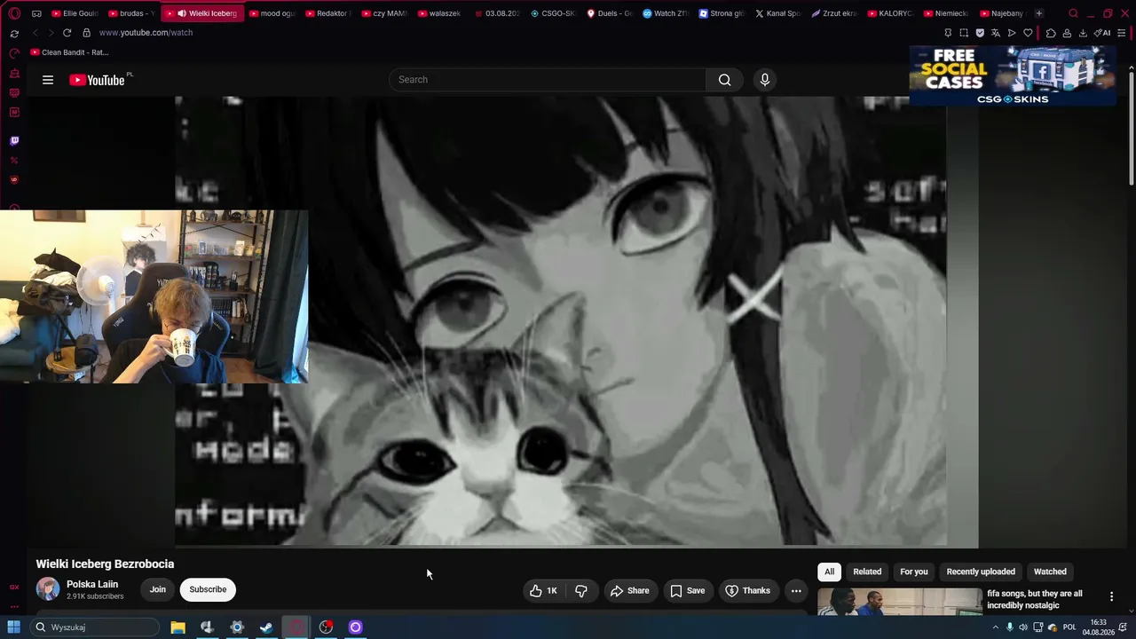Add page to bookmarks with heart icon
Image resolution: width=1136 pixels, height=639 pixels.
(1028, 33)
